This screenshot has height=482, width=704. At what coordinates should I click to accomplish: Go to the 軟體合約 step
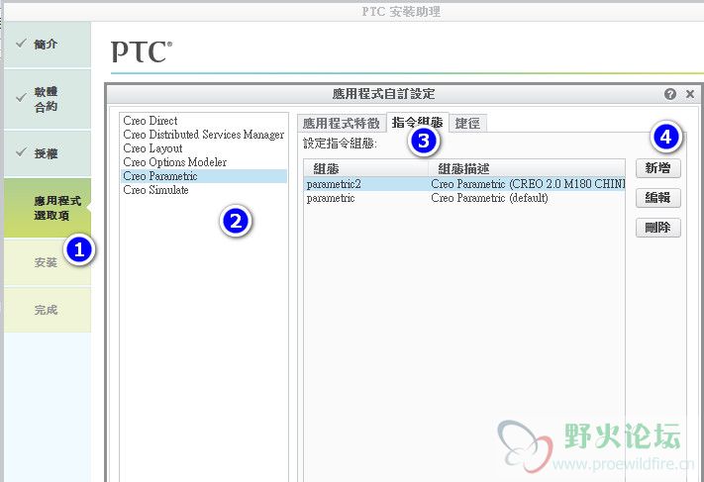[x=48, y=99]
